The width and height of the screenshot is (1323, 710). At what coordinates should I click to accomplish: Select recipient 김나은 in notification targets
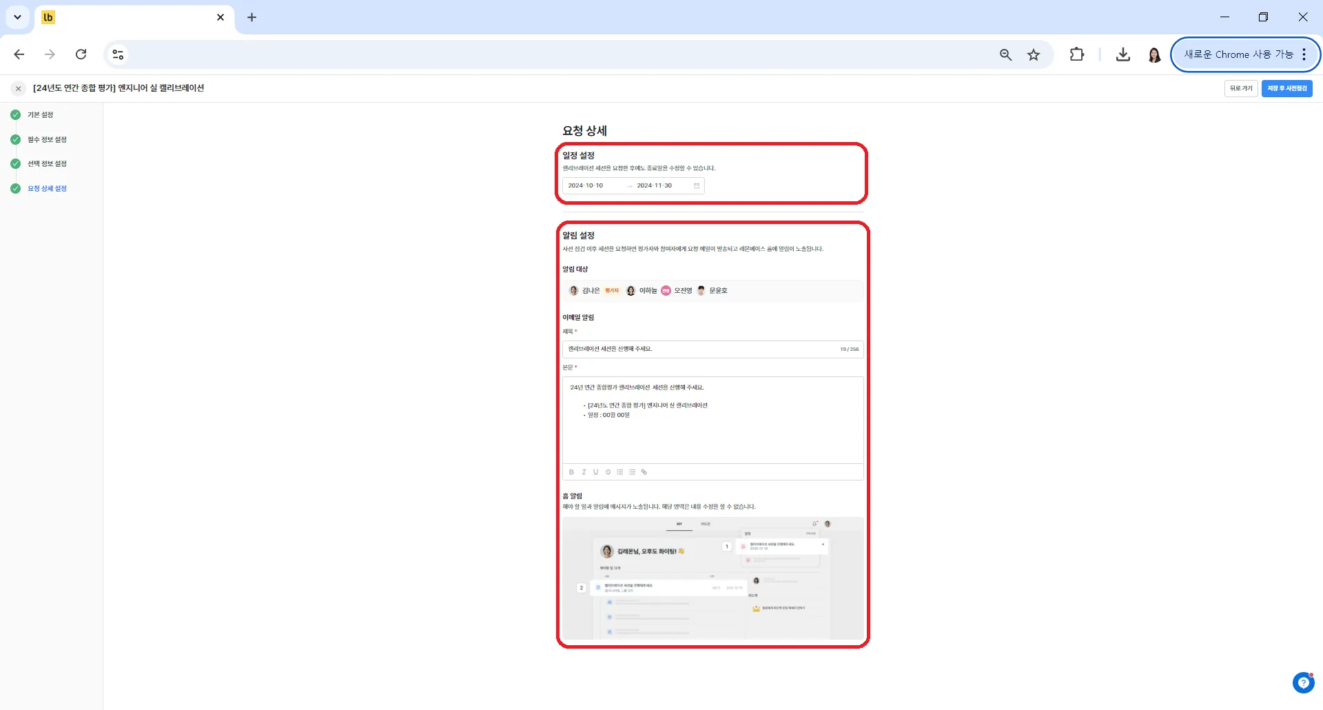[584, 291]
